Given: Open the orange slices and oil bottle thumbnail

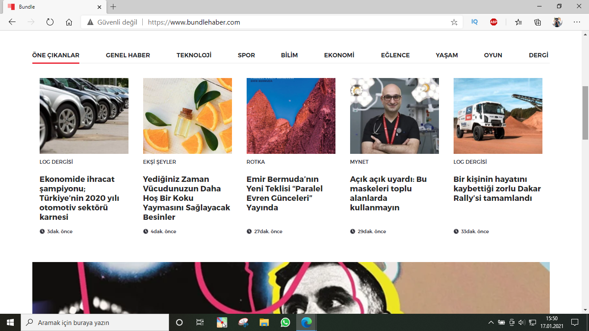Looking at the screenshot, I should pos(188,116).
